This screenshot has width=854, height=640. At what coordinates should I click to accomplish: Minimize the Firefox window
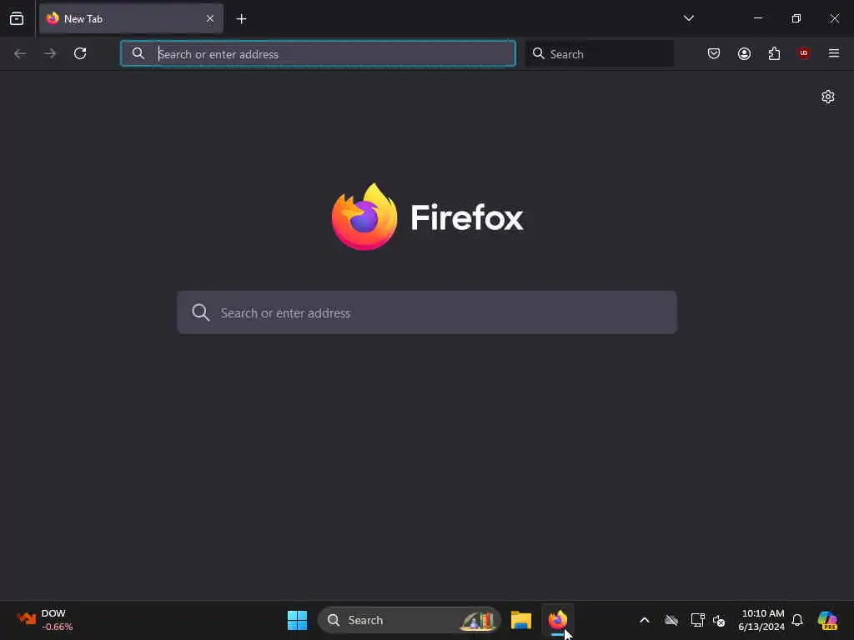tap(757, 18)
